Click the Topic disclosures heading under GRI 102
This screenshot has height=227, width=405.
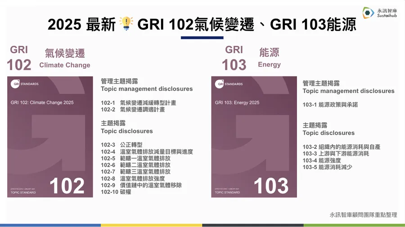click(127, 131)
